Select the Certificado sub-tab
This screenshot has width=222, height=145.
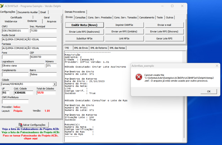coord(16,17)
